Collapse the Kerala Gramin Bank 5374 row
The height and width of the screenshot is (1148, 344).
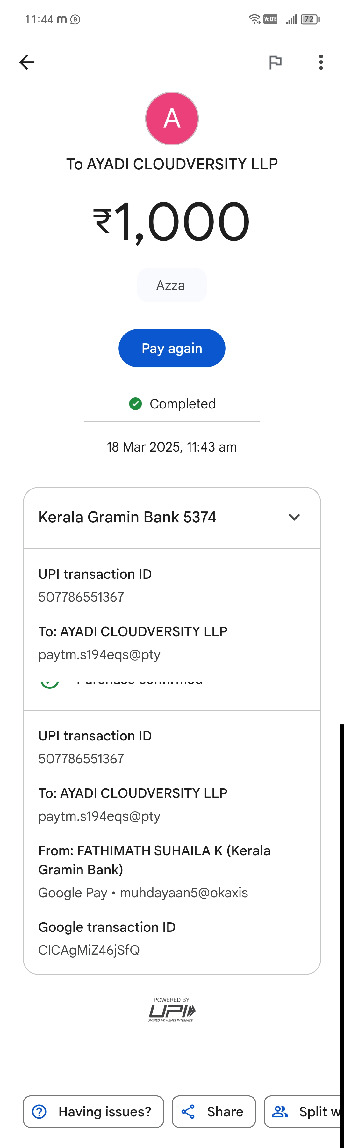coord(127,517)
